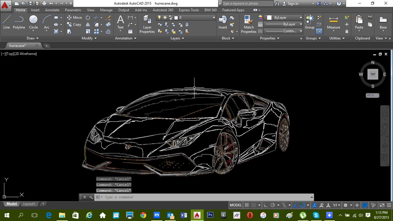Toggle isolate objects blue circle button
Viewport: 393px width, 221px height.
(x=365, y=205)
